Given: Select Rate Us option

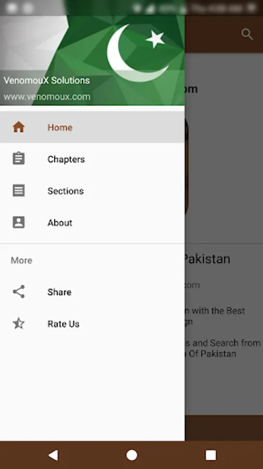Looking at the screenshot, I should pos(93,323).
